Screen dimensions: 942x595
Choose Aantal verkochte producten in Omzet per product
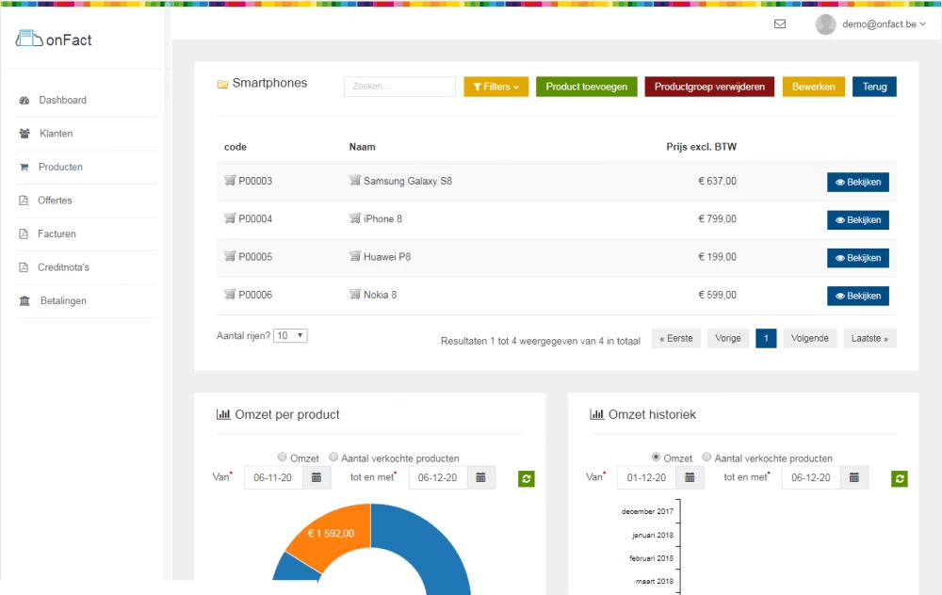point(333,458)
